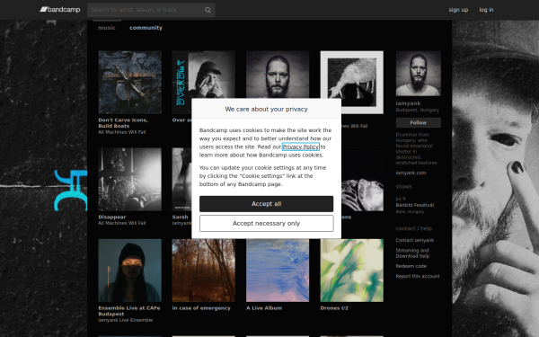Click Ensemble Live at CAFe Budapest title
The image size is (539, 337).
[129, 311]
